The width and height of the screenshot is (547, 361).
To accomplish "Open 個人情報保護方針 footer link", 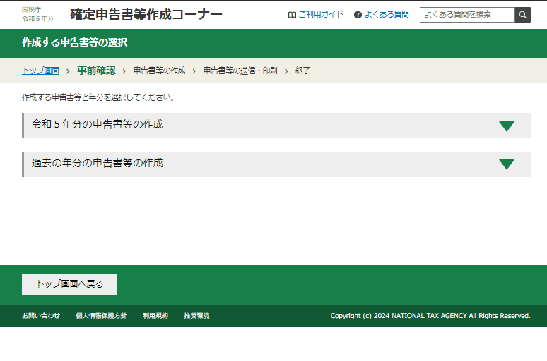I will pos(101,316).
